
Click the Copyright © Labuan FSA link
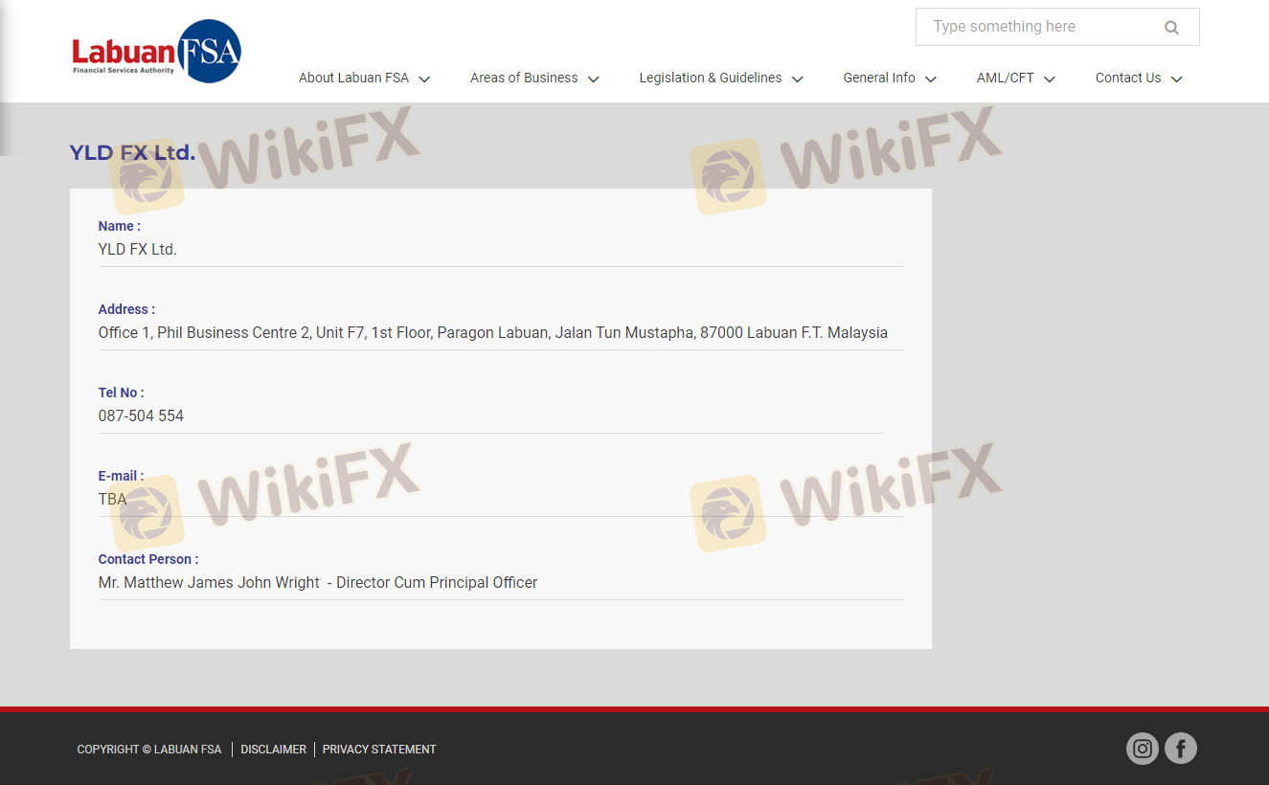[x=149, y=750]
